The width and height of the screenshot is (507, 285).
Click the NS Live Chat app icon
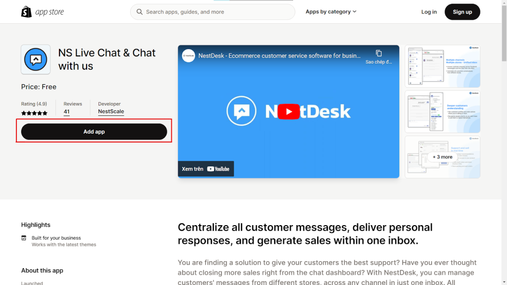point(36,59)
